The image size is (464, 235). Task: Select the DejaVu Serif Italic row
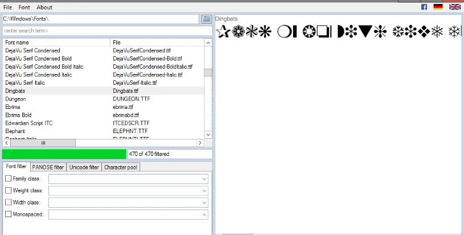103,83
